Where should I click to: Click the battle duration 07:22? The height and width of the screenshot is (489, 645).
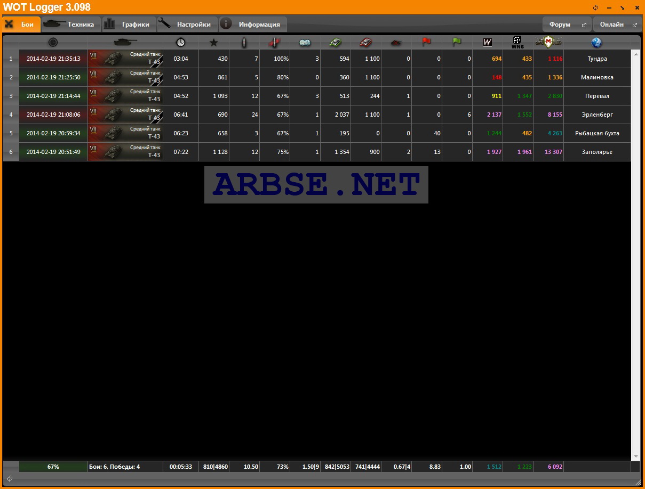[181, 152]
